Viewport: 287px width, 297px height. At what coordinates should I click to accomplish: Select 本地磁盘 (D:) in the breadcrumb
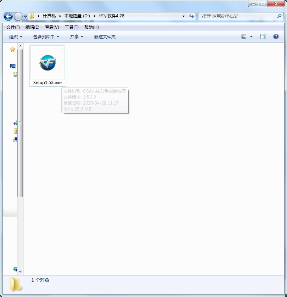[x=77, y=16]
